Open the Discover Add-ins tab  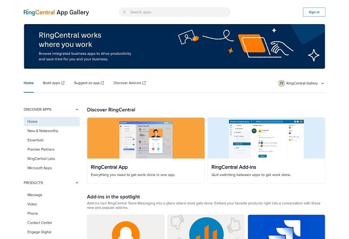point(129,83)
